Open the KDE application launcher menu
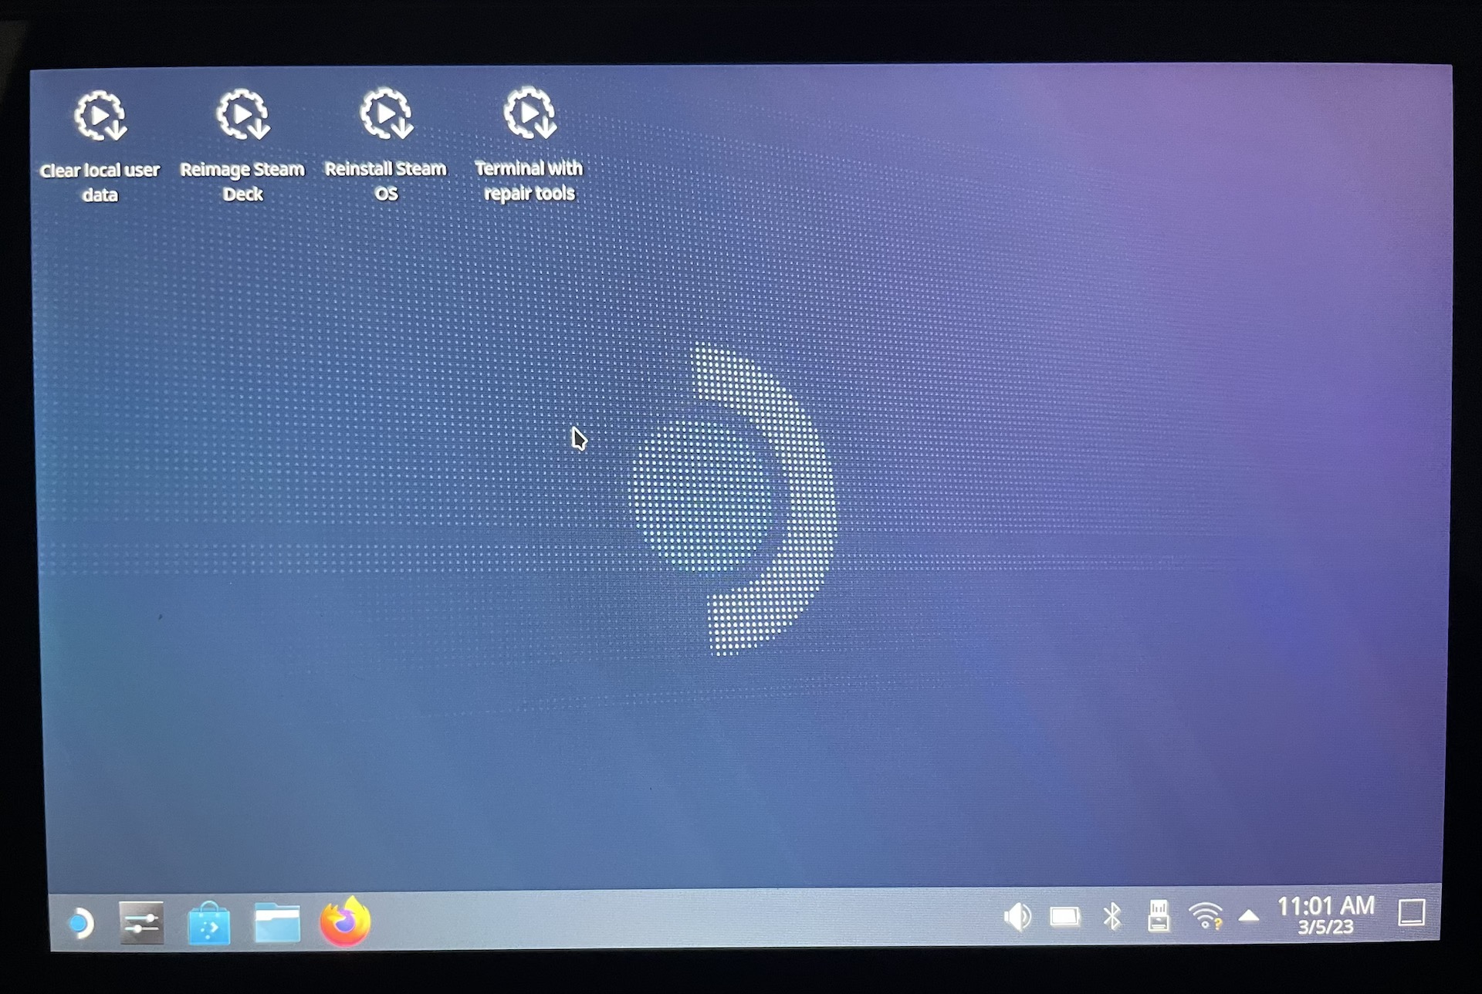 [80, 923]
